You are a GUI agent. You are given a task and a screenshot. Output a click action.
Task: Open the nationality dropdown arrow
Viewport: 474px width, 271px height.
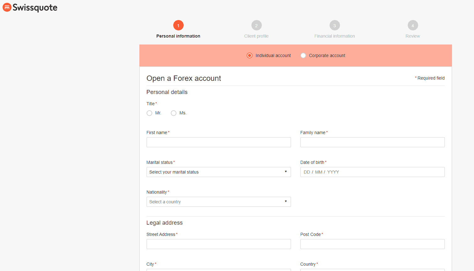286,202
